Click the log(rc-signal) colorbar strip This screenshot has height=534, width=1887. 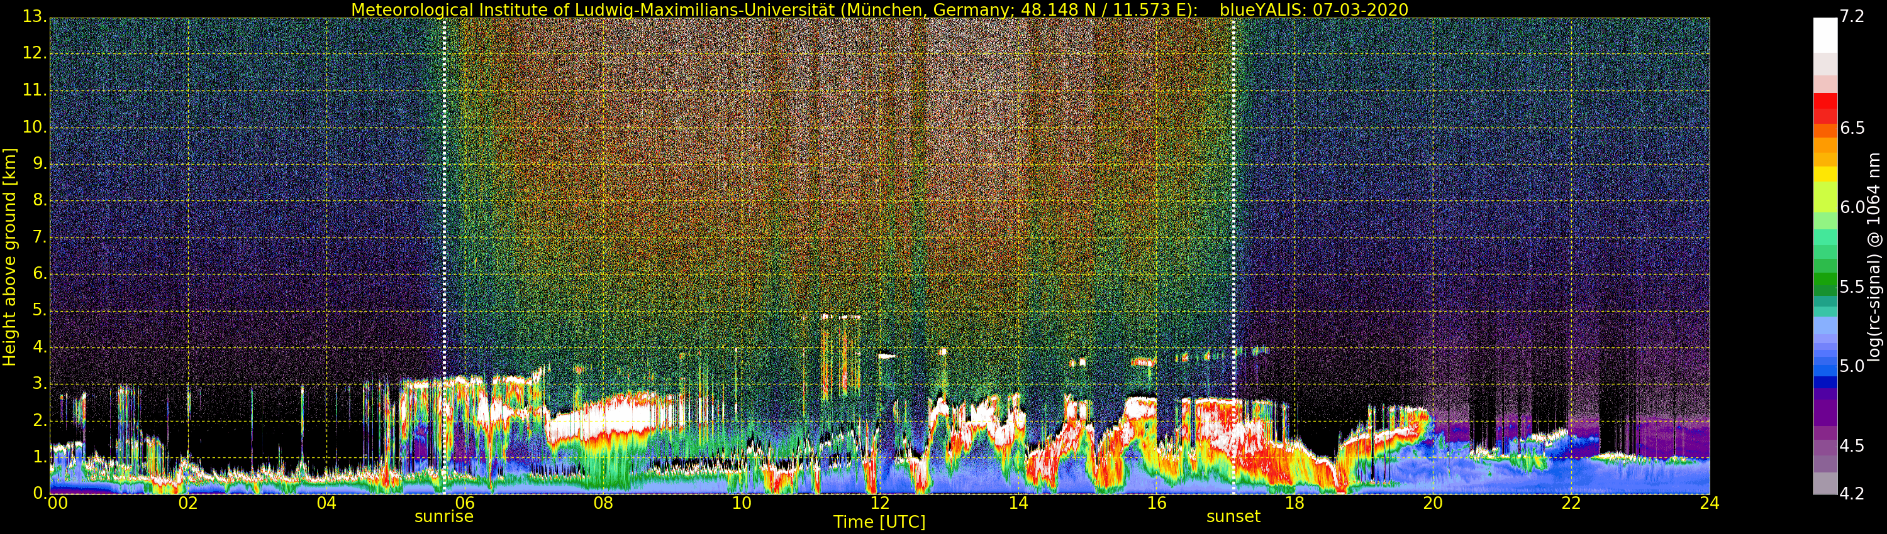[x=1825, y=256]
